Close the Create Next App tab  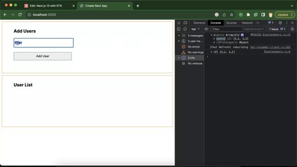129,6
